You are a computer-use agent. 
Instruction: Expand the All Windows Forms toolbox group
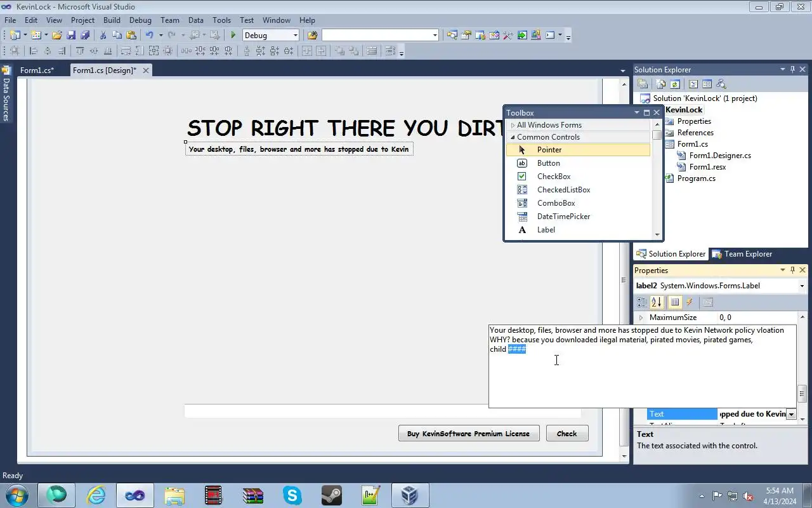(513, 125)
